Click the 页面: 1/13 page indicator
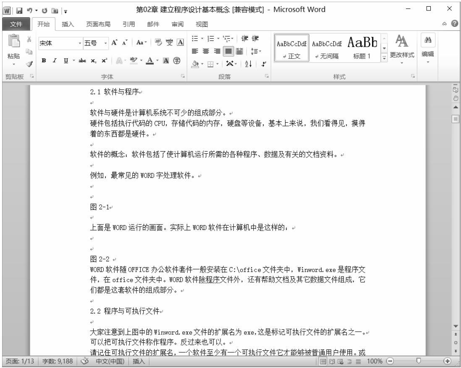461x368 pixels. 20,361
